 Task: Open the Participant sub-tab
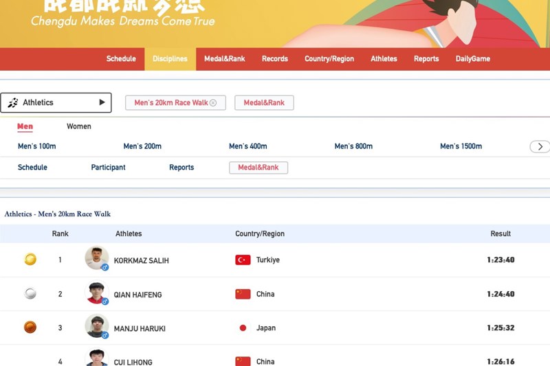(108, 168)
